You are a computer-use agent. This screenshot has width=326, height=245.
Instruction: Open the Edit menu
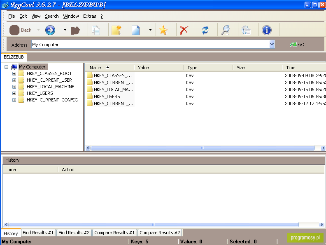coord(23,16)
